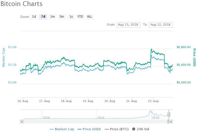Switch zoom to 1m

point(53,17)
